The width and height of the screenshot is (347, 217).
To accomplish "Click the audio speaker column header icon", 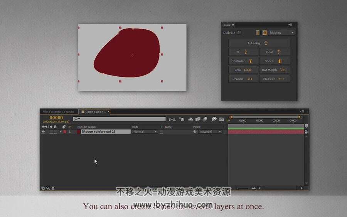I will (x=47, y=127).
